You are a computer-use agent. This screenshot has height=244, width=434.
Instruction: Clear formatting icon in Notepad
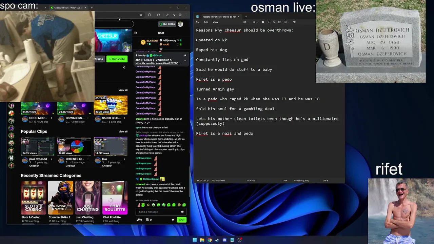click(294, 22)
